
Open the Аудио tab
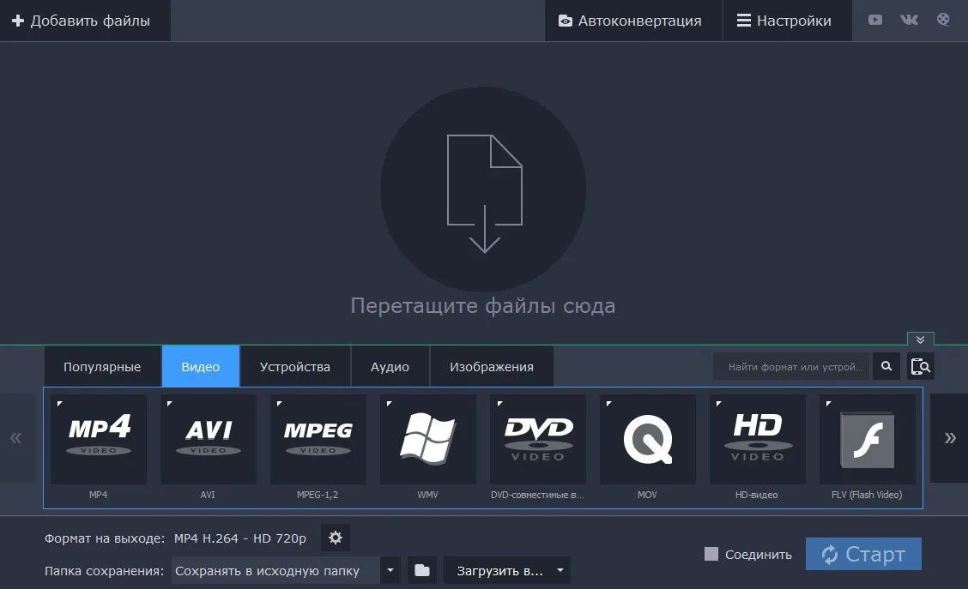tap(390, 367)
